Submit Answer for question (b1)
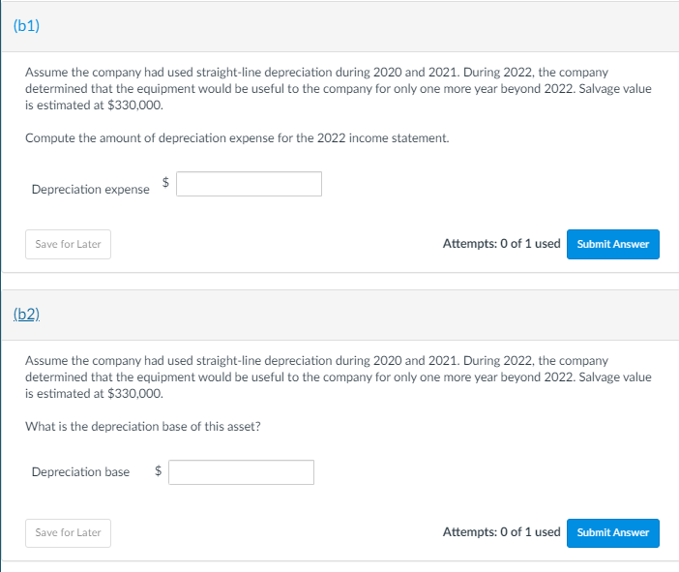 click(x=613, y=245)
